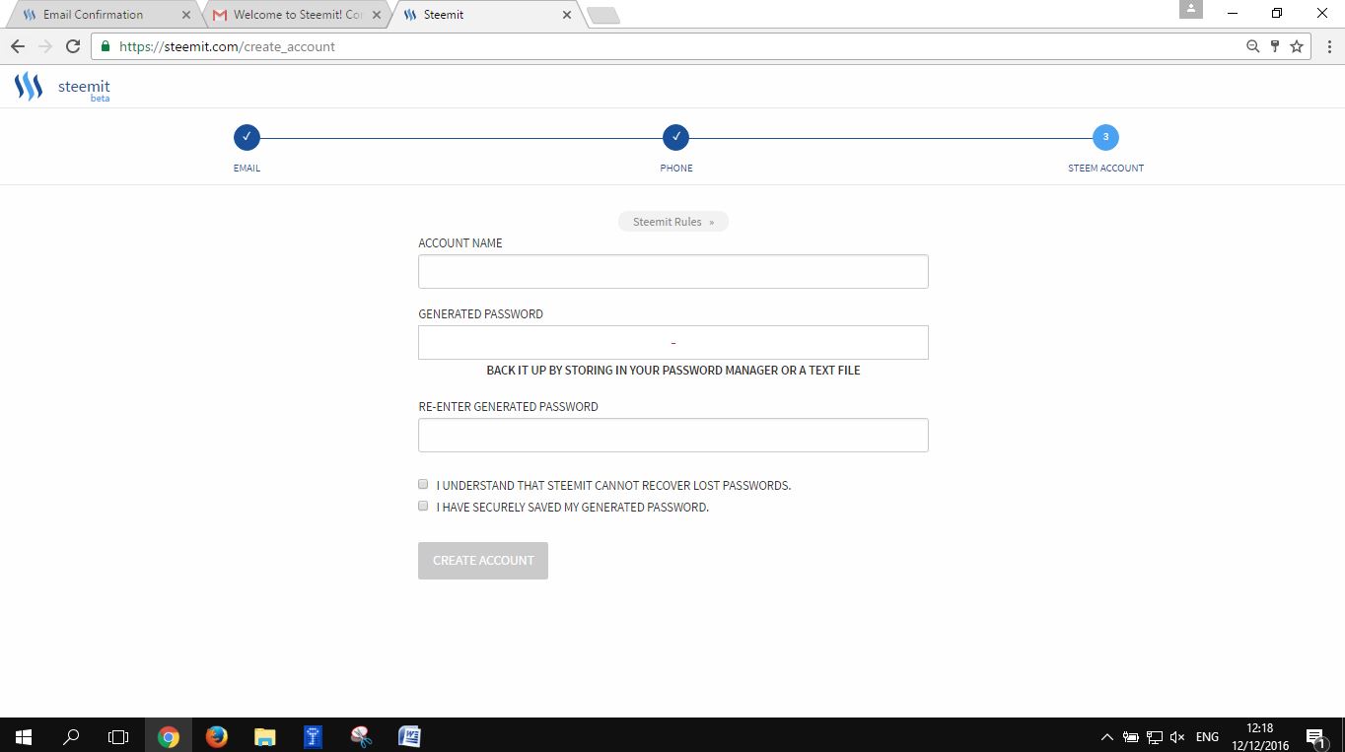Focus the Re-enter Generated Password field
This screenshot has width=1345, height=752.
(673, 435)
